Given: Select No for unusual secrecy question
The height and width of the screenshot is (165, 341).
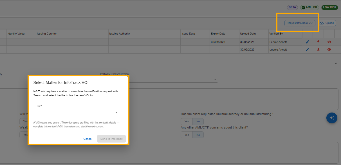Looking at the screenshot, I should [x=198, y=122].
